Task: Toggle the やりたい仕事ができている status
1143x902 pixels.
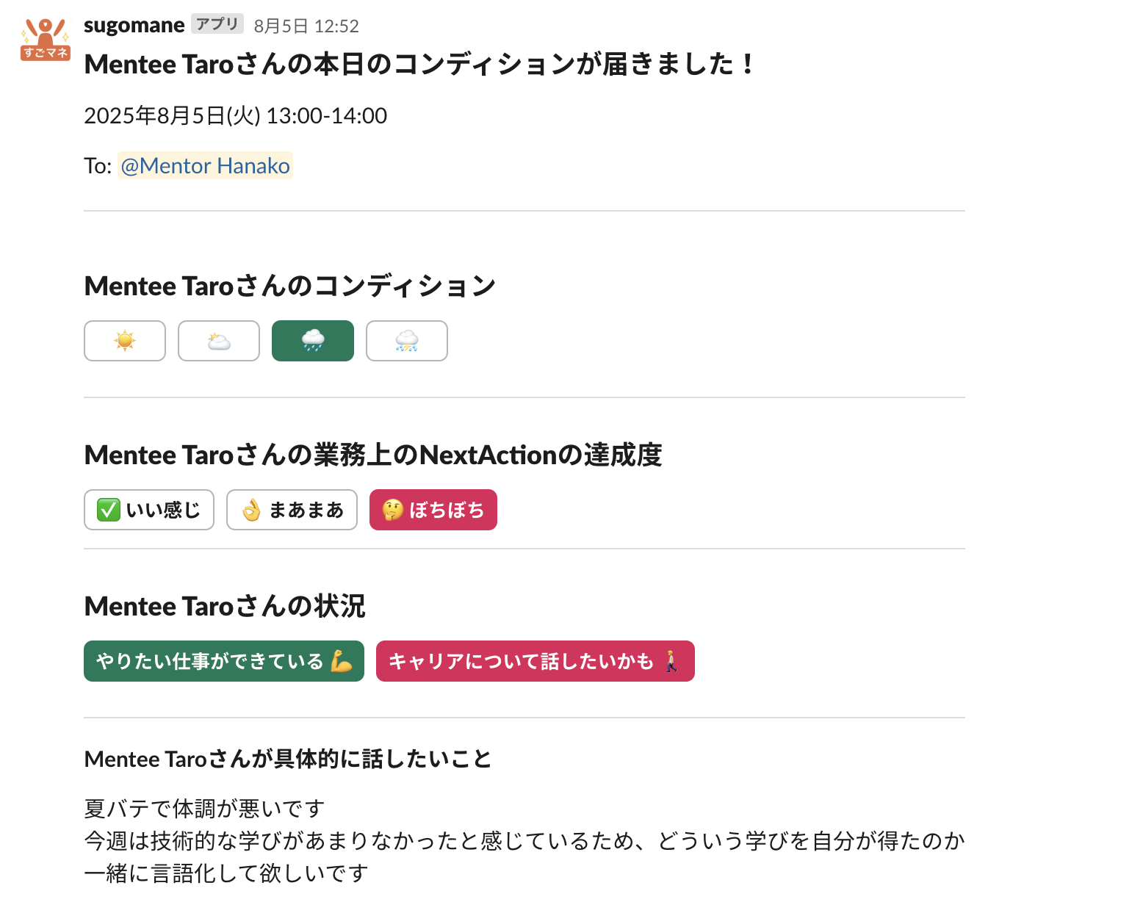Action: (x=223, y=660)
